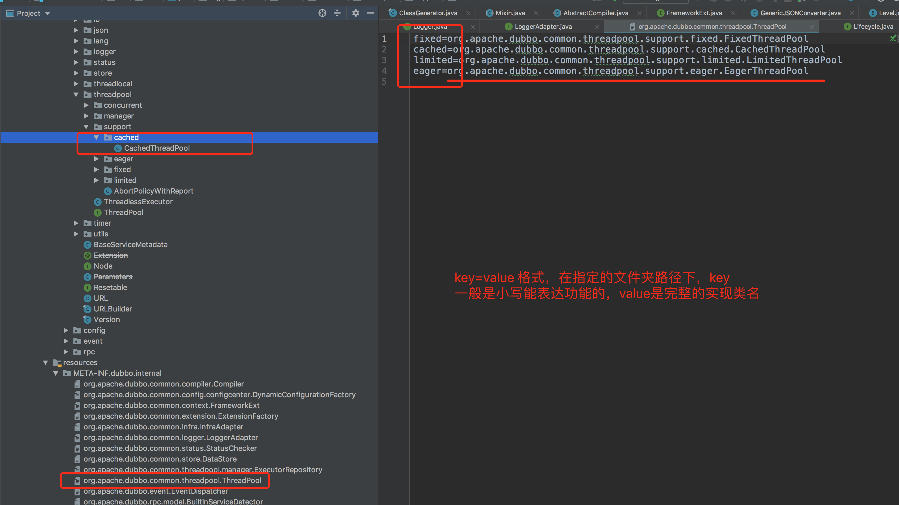899x505 pixels.
Task: Select the URL class icon
Action: coord(88,298)
